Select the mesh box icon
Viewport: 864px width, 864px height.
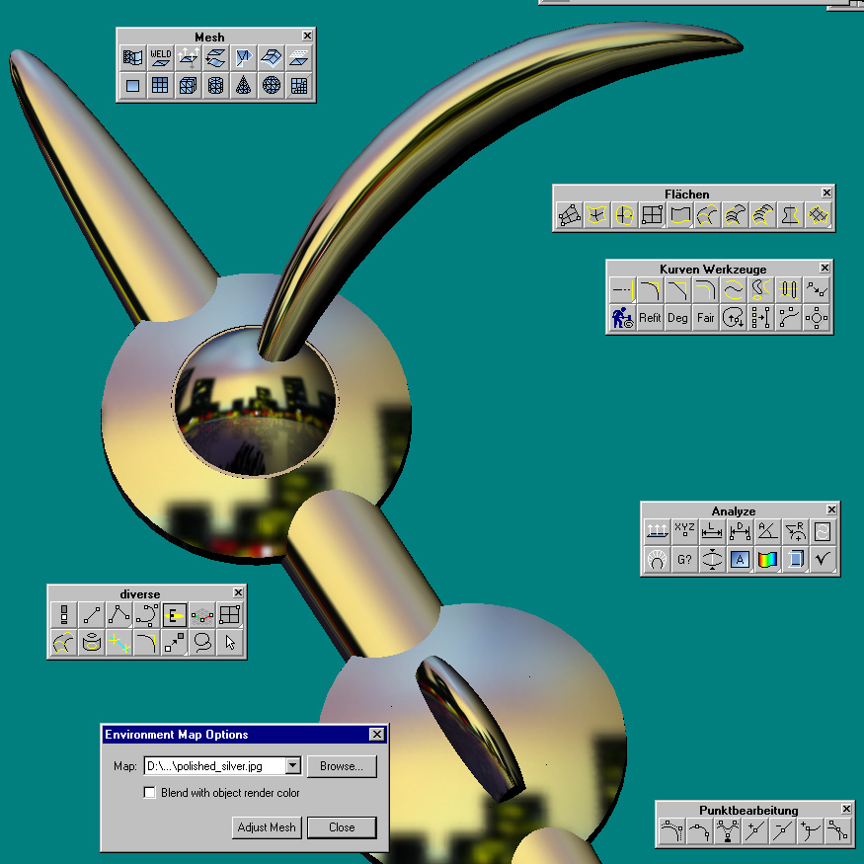(x=188, y=85)
